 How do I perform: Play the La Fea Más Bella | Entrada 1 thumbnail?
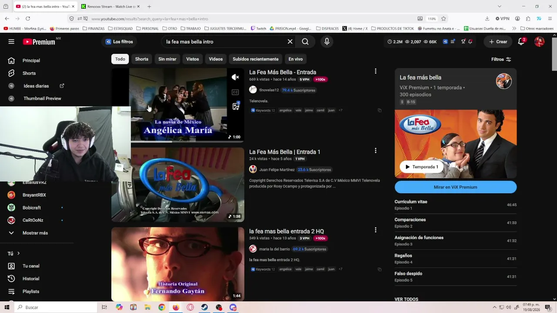coord(178,185)
